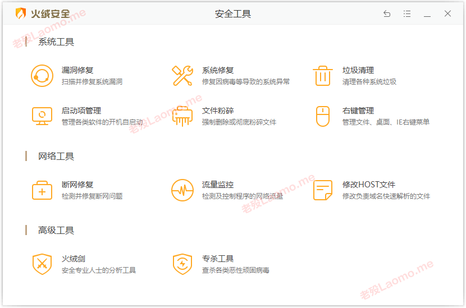
Task: Open the 漏洞修复 vulnerability repair icon
Action: pos(42,76)
